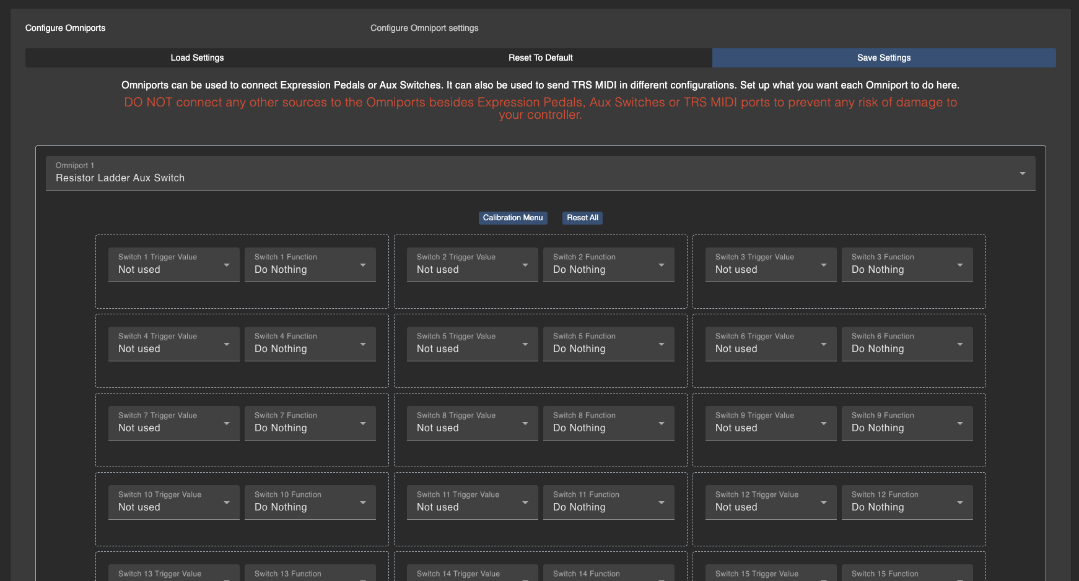Expand Switch 12 Function dropdown

(x=907, y=502)
